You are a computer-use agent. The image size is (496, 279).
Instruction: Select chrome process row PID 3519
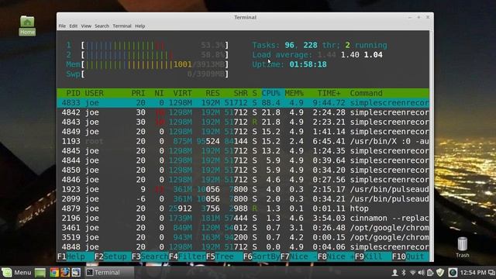point(243,237)
